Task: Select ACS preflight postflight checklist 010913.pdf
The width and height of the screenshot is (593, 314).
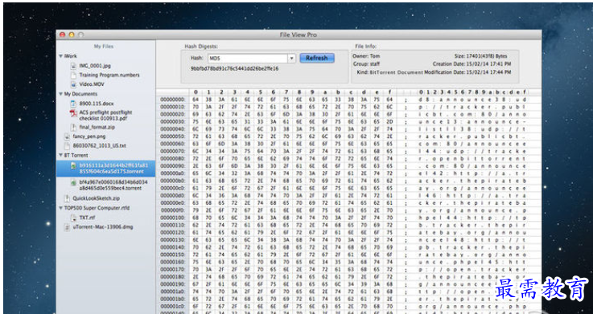Action: pyautogui.click(x=105, y=116)
